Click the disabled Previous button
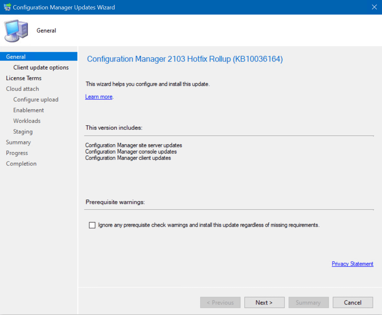Image resolution: width=382 pixels, height=315 pixels. pyautogui.click(x=220, y=302)
